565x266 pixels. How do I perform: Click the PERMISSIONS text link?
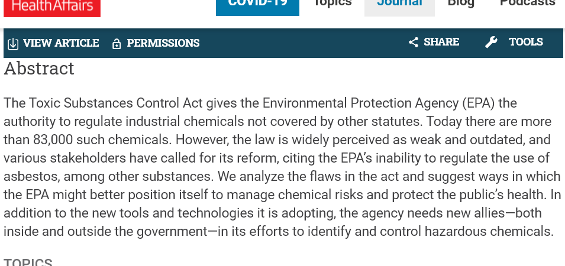point(163,43)
